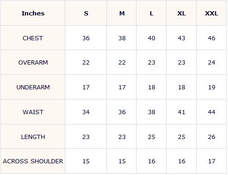Click the WAIST row label
This screenshot has height=175, width=228.
pyautogui.click(x=33, y=112)
